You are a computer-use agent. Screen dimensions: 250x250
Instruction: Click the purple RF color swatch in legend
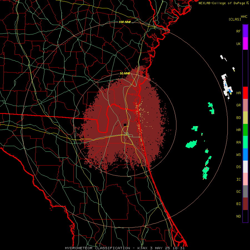245,31
